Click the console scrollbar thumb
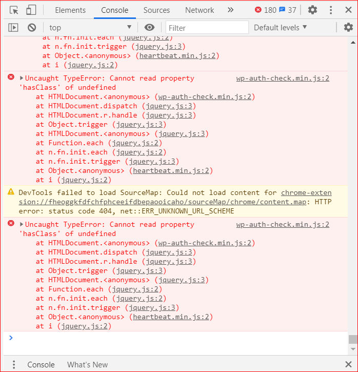 point(353,339)
